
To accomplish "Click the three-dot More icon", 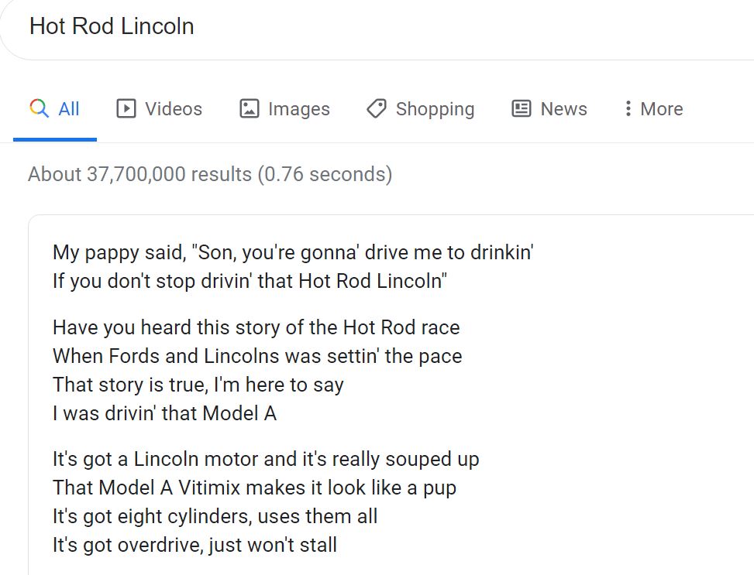I will pos(628,108).
